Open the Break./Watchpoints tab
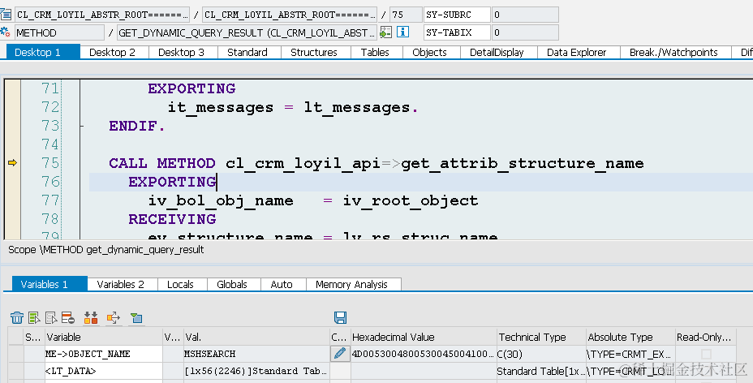Image resolution: width=753 pixels, height=383 pixels. pos(673,52)
